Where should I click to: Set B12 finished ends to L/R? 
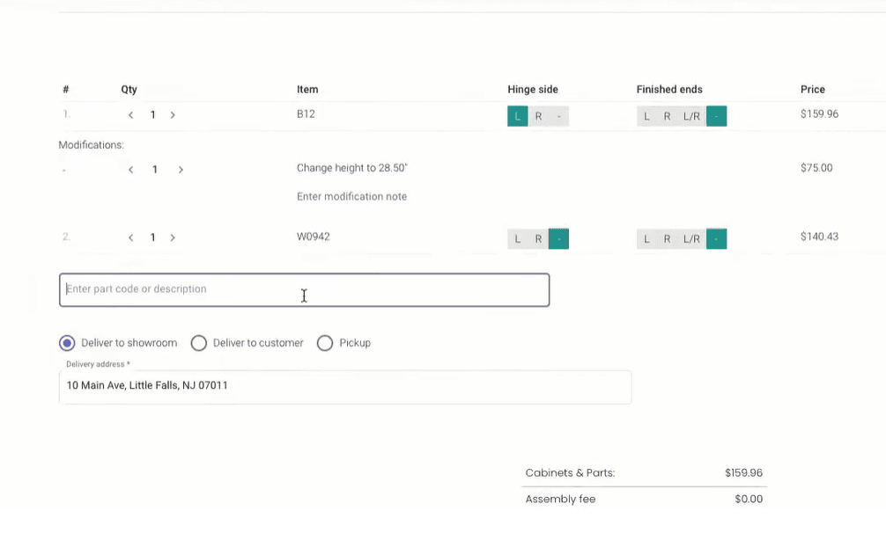coord(691,116)
